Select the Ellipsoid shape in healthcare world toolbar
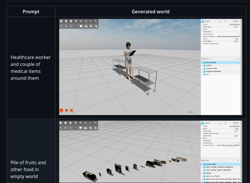This screenshot has height=183, width=250. [x=81, y=21]
